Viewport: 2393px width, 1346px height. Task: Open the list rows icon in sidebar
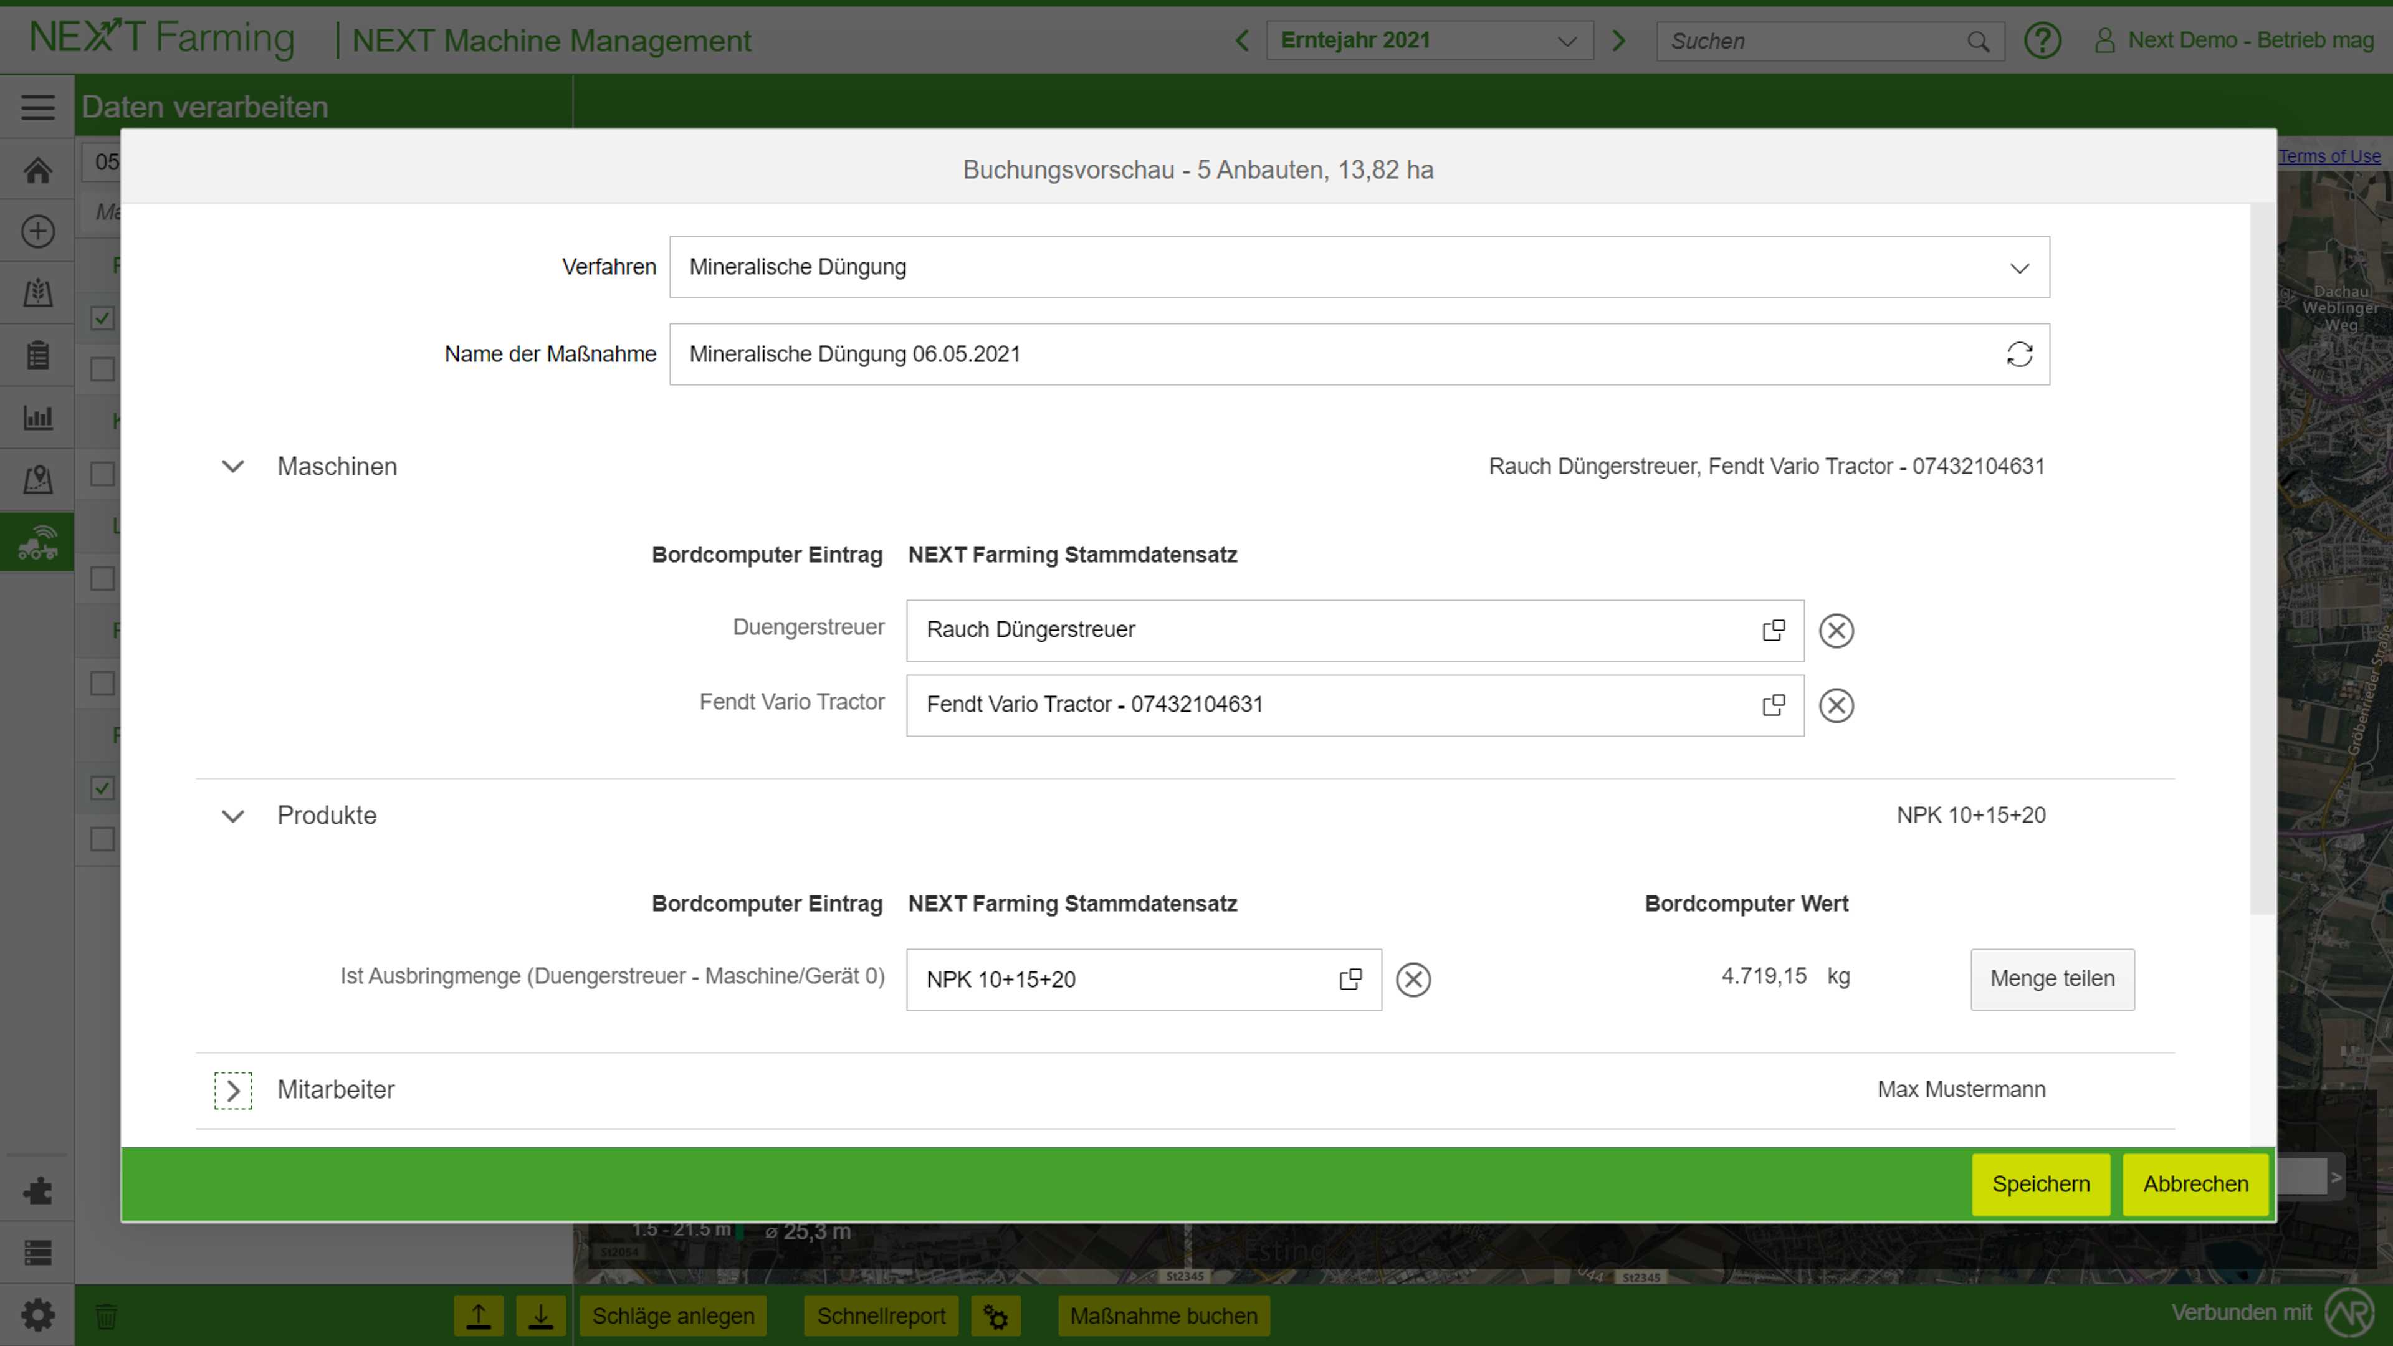[37, 1253]
